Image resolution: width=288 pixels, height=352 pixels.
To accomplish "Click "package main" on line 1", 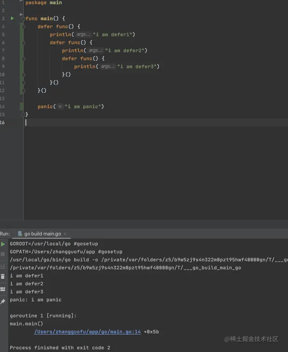I will (43, 3).
